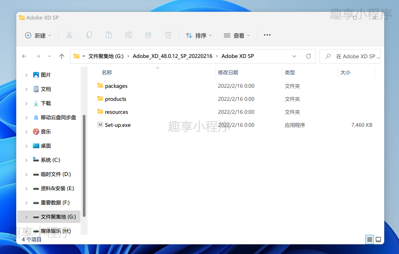Expand the 系统 (C:) tree node

click(26, 160)
